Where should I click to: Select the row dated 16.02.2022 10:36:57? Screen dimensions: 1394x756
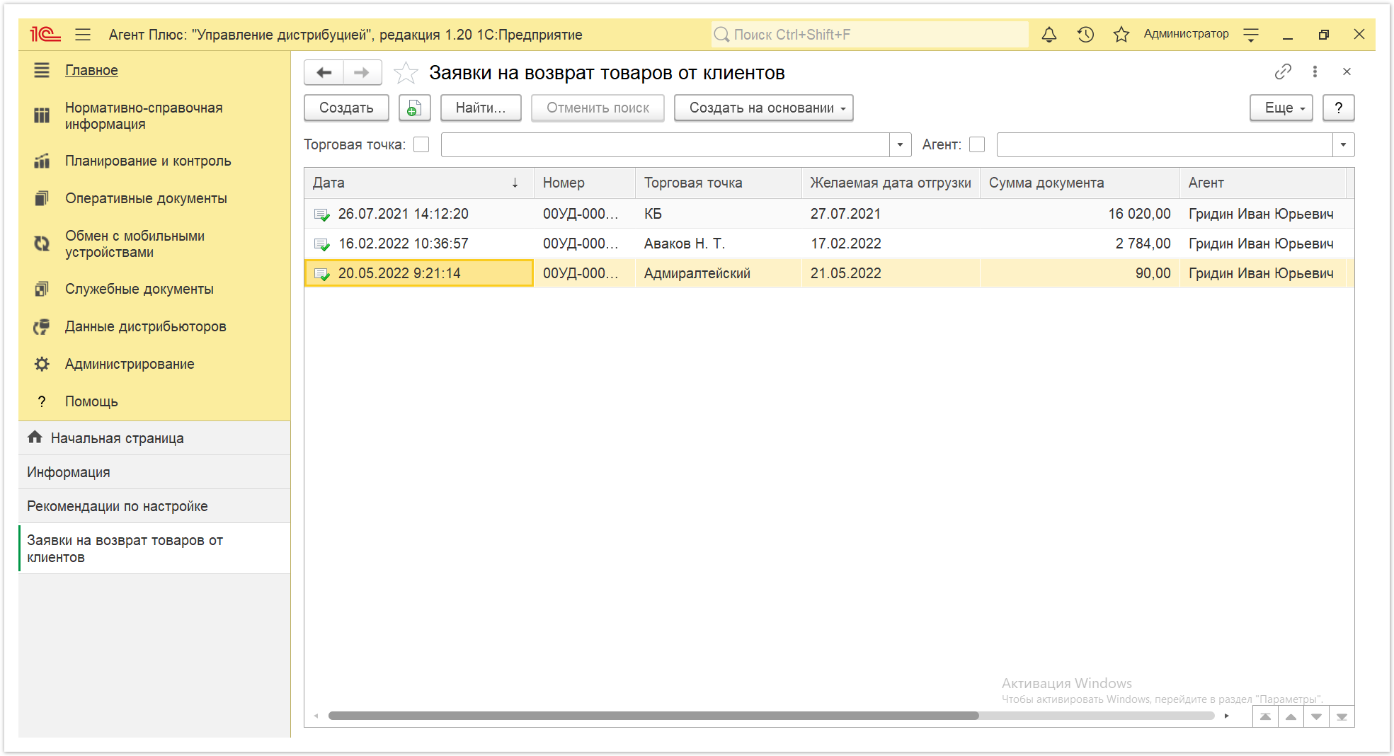pyautogui.click(x=828, y=244)
